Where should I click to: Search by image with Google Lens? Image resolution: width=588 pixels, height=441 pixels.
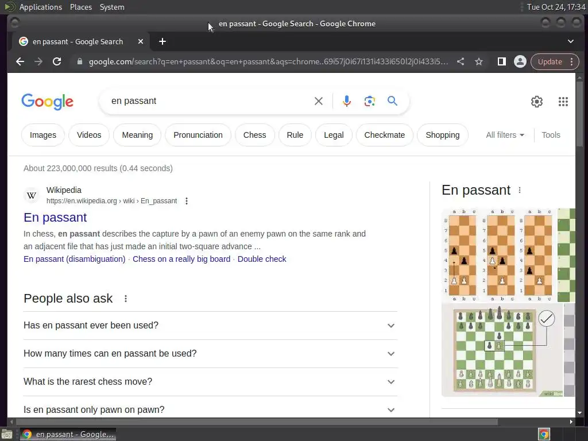click(369, 101)
